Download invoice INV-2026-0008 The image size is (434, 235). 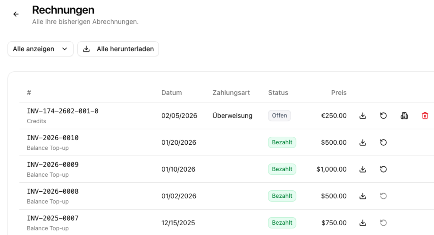[363, 196]
